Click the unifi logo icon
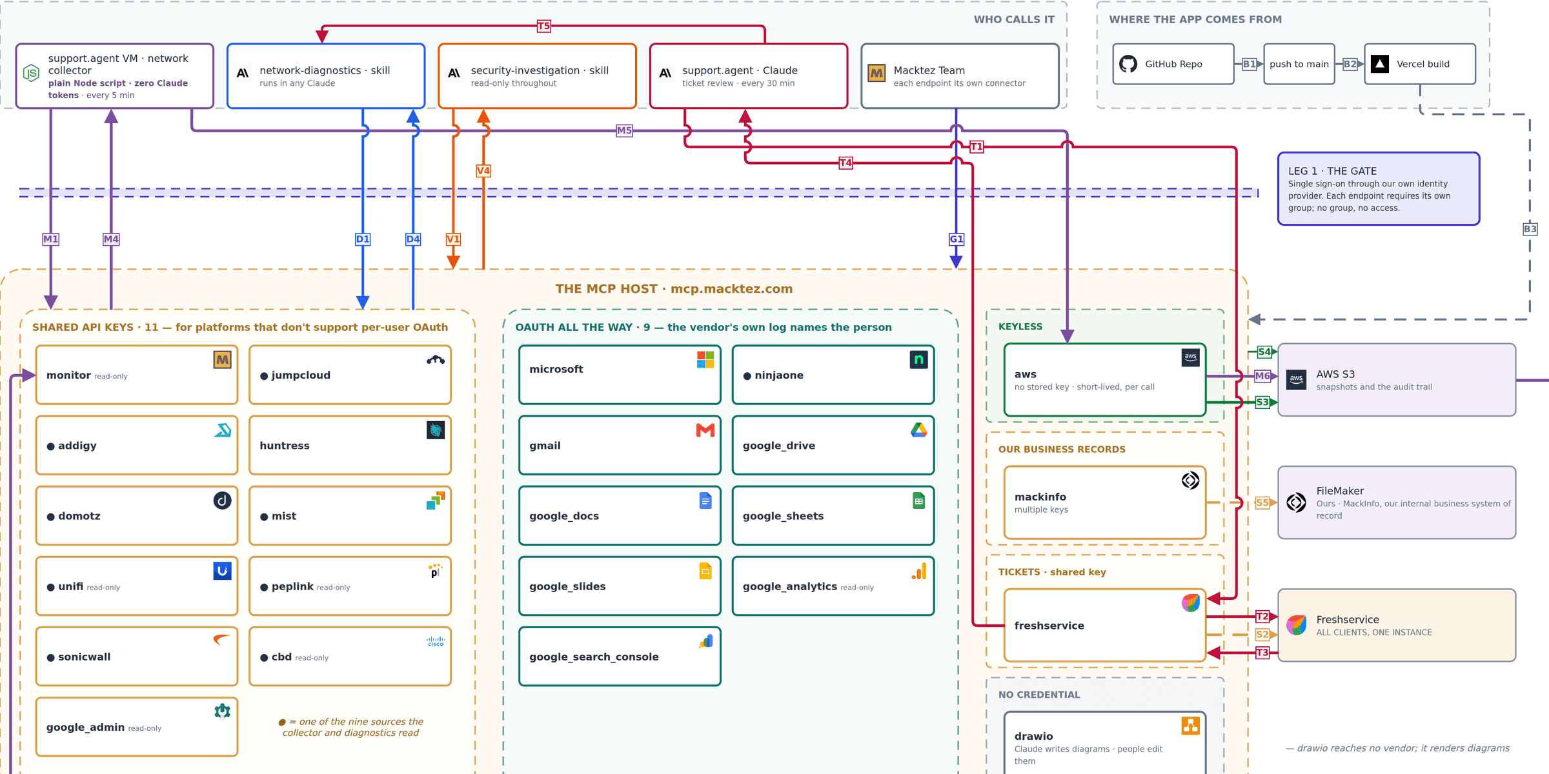Screen dimensions: 1549x774 click(222, 571)
